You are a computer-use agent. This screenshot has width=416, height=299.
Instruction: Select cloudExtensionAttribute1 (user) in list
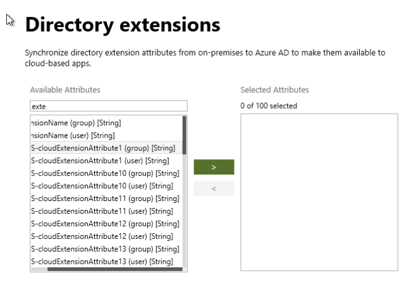(x=100, y=161)
